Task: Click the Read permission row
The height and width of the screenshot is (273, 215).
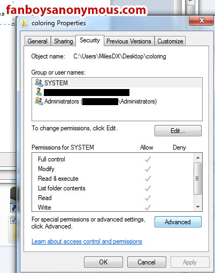Action: coord(113,198)
